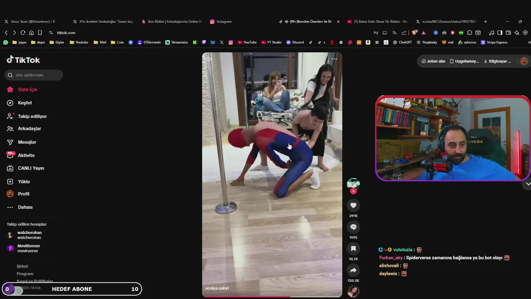Image resolution: width=531 pixels, height=299 pixels.
Task: Open translate page icon in toolbar
Action: [394, 32]
